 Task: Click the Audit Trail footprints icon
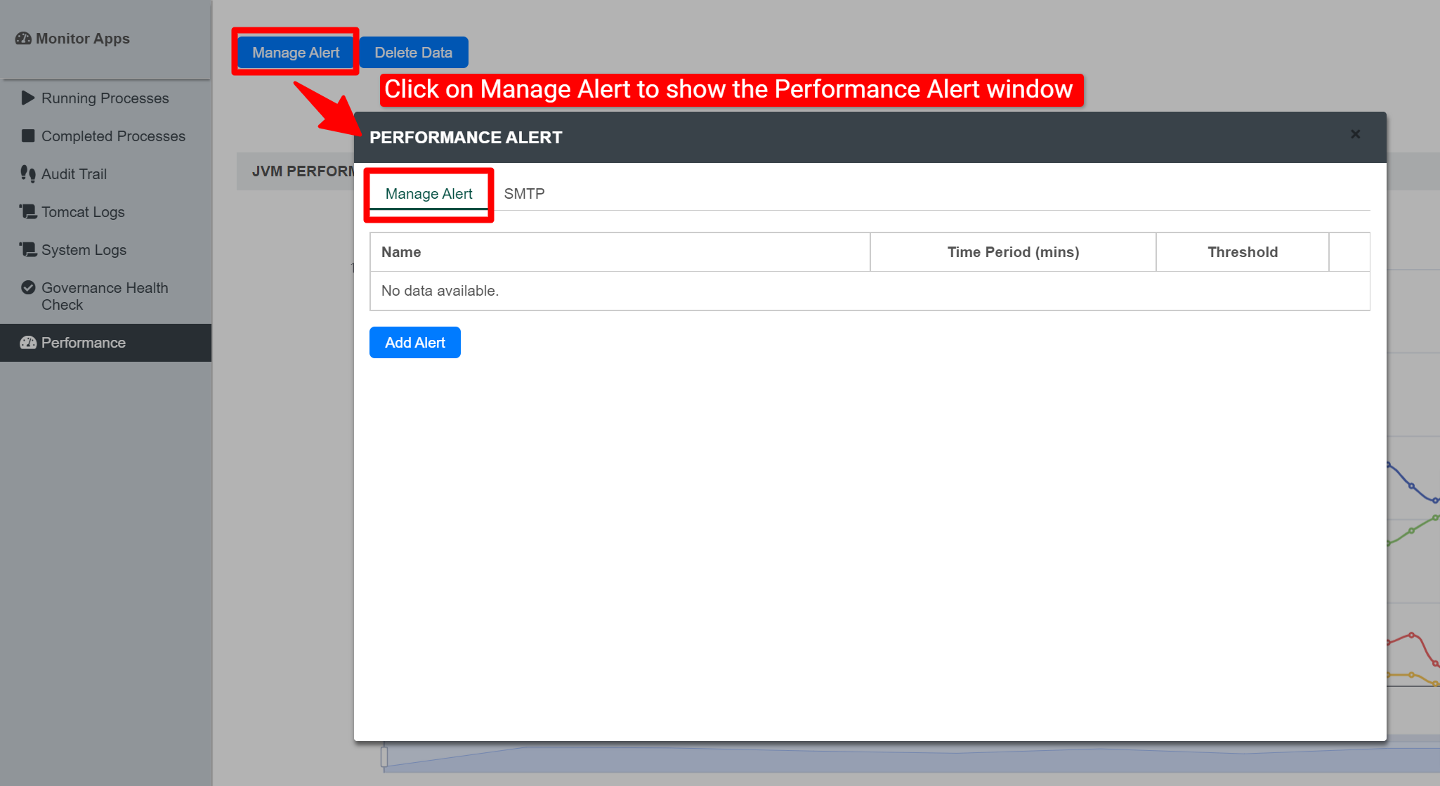pos(27,173)
